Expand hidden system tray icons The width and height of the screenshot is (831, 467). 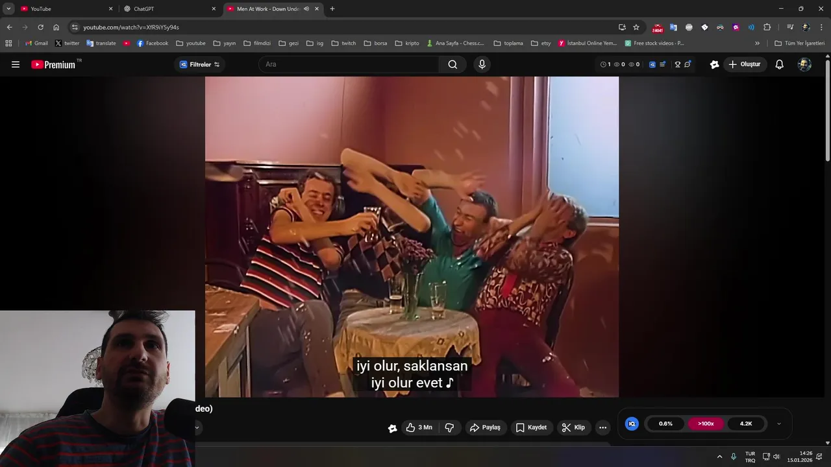[719, 457]
